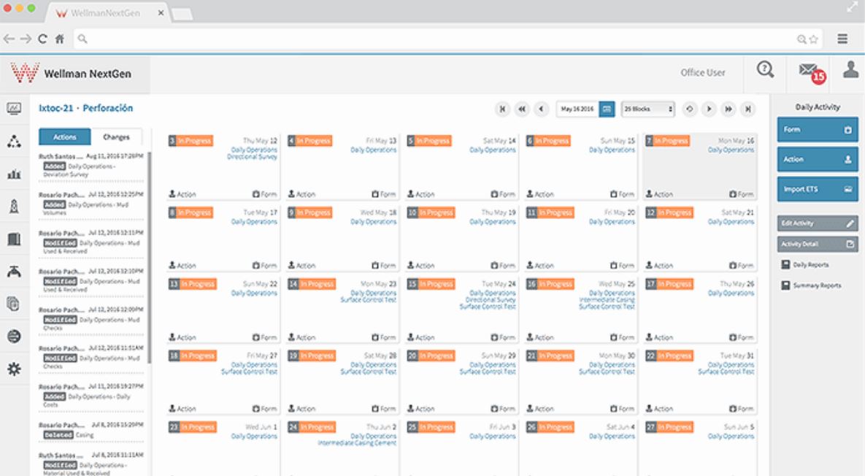Open Daily Operations link on Thu May 12
Image resolution: width=865 pixels, height=476 pixels.
click(x=254, y=150)
